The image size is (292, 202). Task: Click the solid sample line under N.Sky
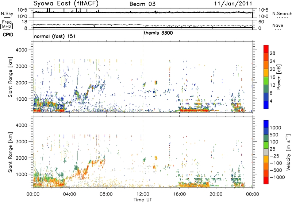coord(7,18)
